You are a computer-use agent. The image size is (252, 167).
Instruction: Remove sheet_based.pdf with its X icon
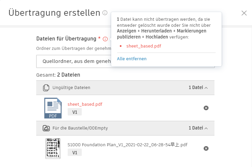206,108
